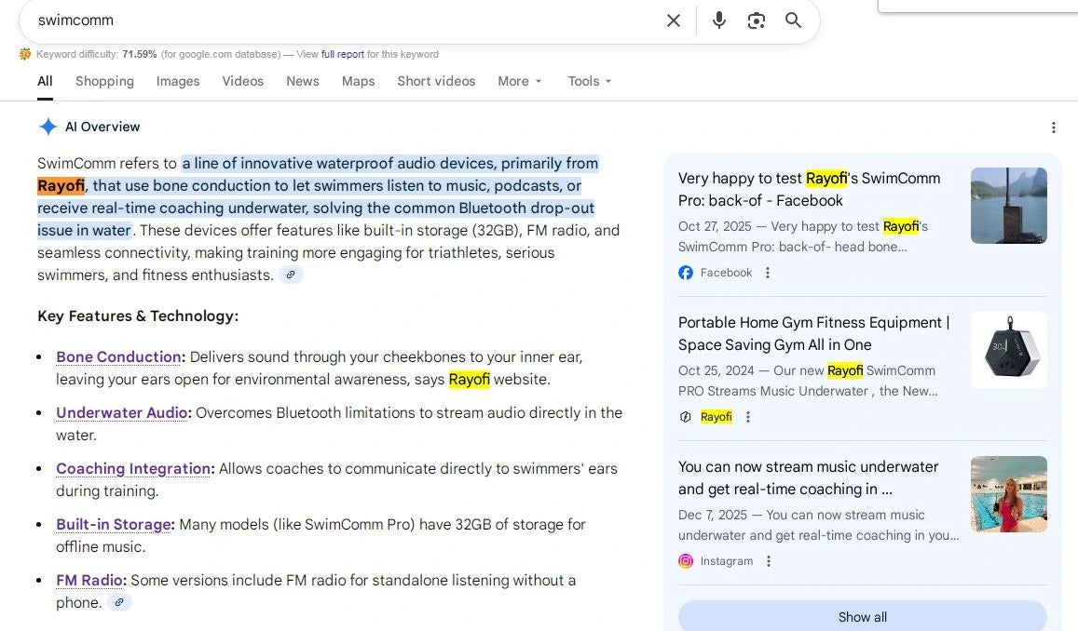
Task: Start a voice search with the microphone
Action: pos(718,20)
